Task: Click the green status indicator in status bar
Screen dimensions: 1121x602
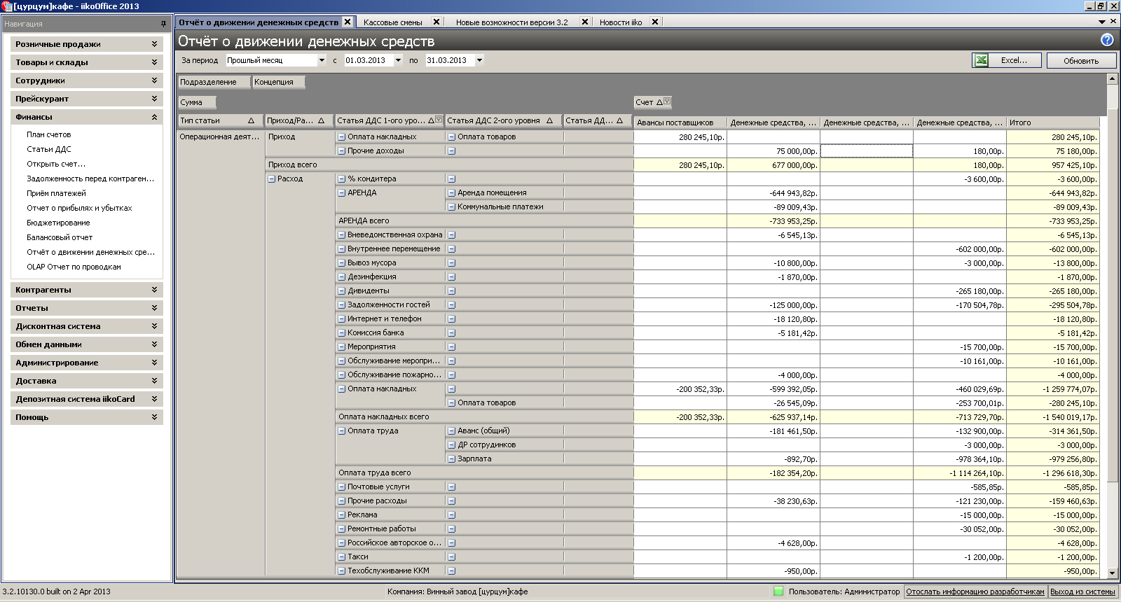Action: [x=778, y=591]
